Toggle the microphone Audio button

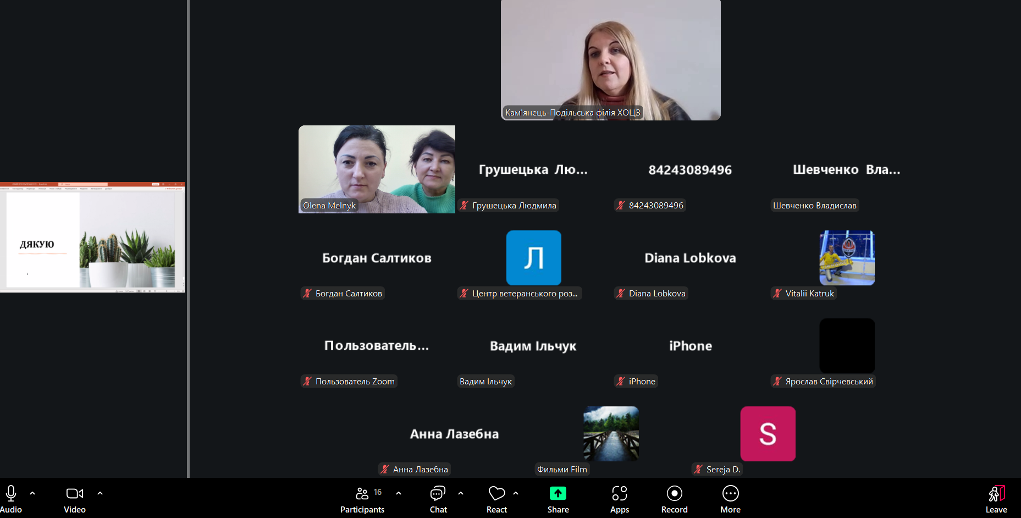tap(11, 494)
